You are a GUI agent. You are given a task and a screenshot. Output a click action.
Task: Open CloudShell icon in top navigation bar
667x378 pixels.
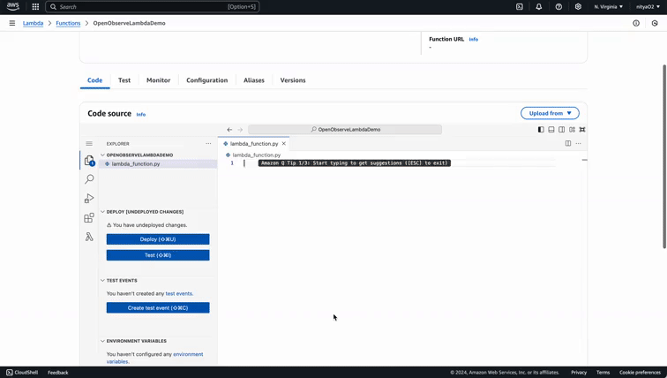[x=520, y=7]
